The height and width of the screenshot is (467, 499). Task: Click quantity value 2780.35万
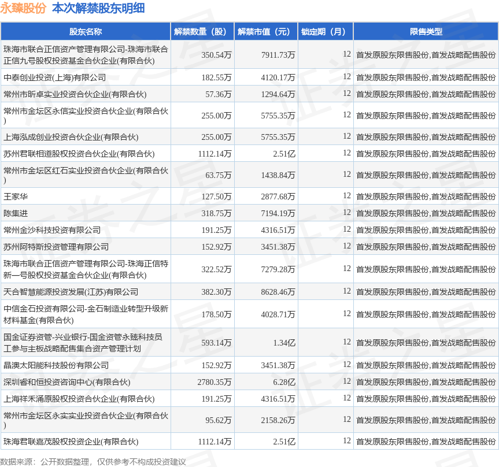click(215, 383)
